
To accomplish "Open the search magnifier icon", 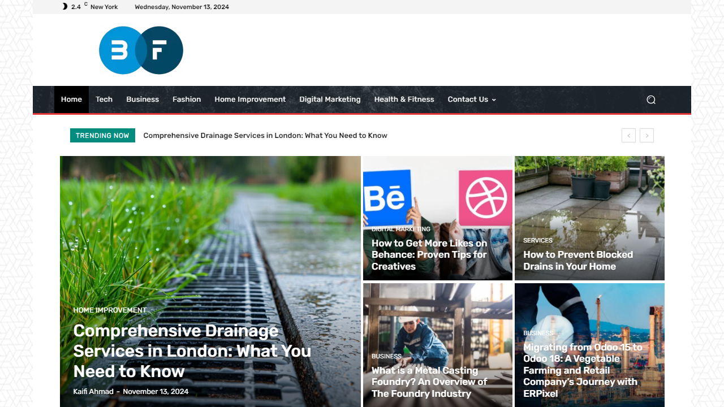I will coord(651,99).
